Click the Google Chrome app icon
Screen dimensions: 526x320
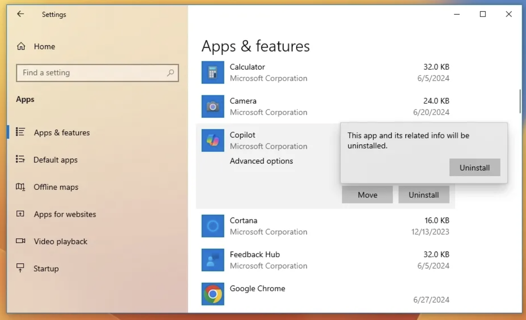pyautogui.click(x=213, y=294)
